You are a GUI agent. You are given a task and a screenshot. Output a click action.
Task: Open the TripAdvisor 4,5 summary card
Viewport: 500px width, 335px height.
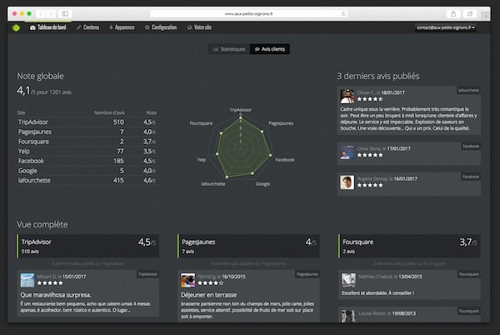(88, 246)
